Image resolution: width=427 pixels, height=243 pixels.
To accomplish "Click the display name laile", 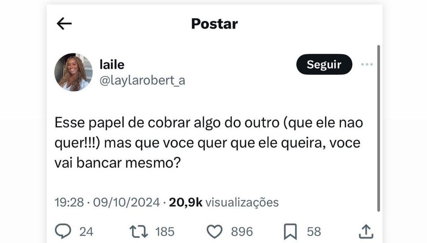I will tap(112, 65).
